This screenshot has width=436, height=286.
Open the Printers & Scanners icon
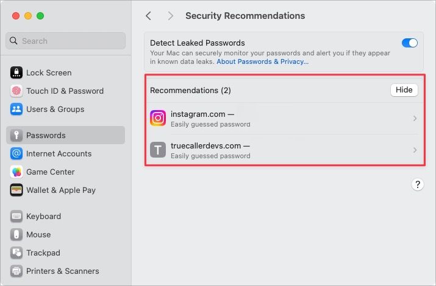(16, 271)
